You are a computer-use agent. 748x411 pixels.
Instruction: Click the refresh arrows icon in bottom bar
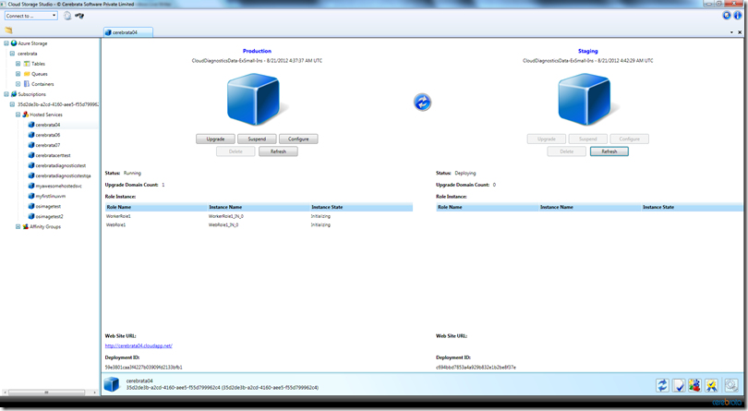(x=662, y=385)
